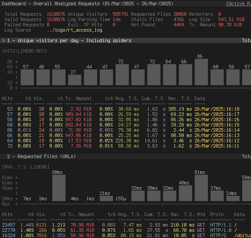This screenshot has width=251, height=238.
Task: Click the visitors chart bar labeled 44
Action: 91,77
